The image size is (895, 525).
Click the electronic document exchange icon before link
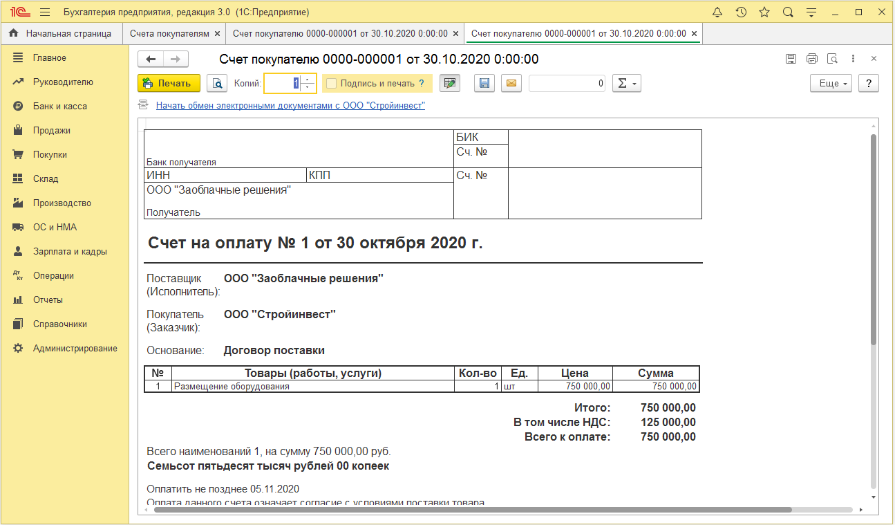(x=143, y=105)
